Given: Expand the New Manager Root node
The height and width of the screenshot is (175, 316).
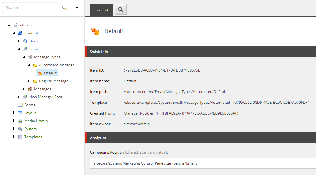Looking at the screenshot, I should 19,97.
